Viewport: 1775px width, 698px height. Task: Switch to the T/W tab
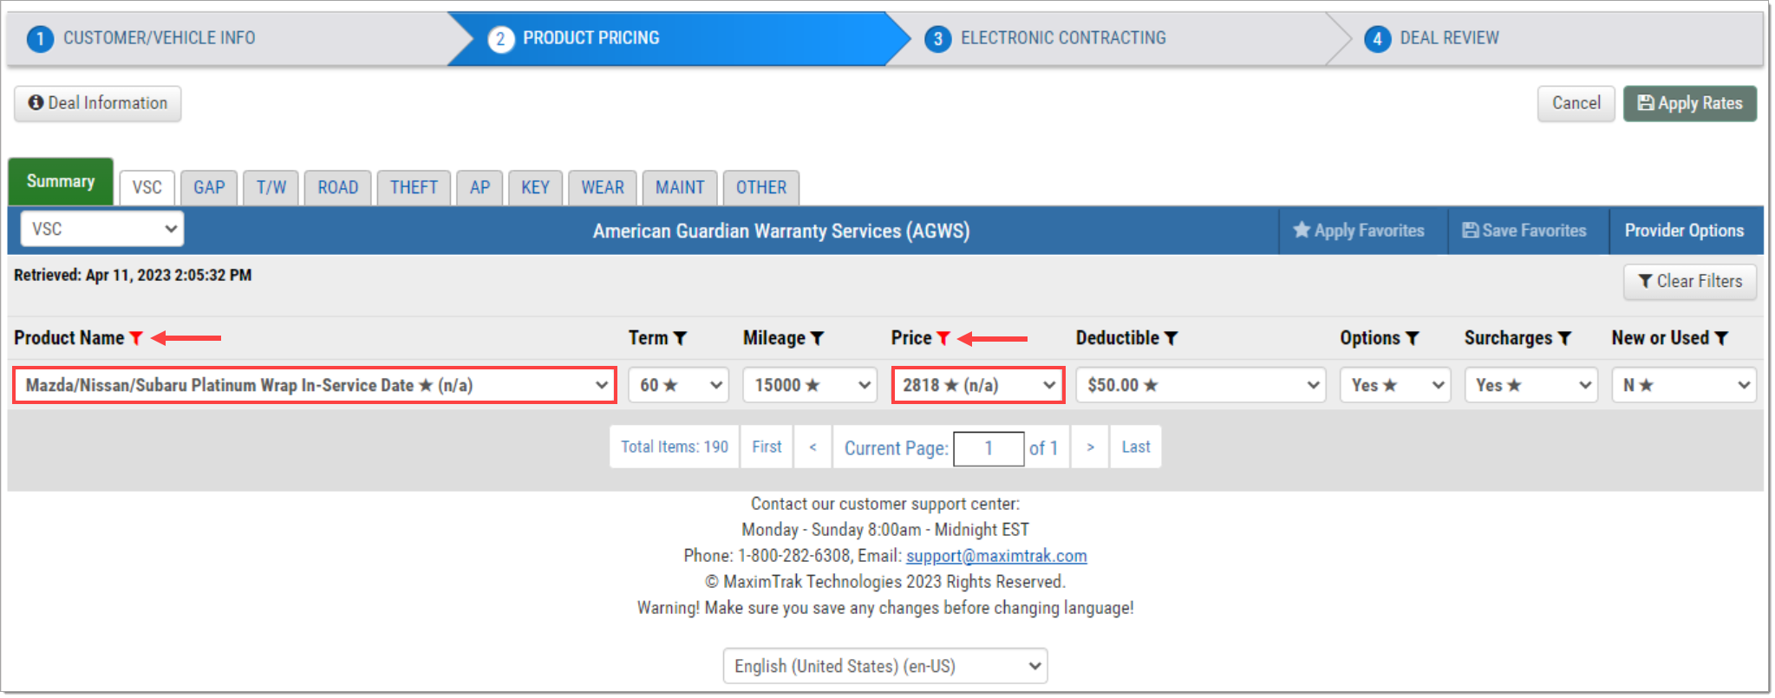point(271,187)
